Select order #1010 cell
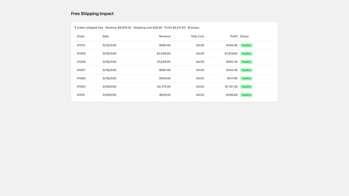This screenshot has height=196, width=349. (x=81, y=45)
